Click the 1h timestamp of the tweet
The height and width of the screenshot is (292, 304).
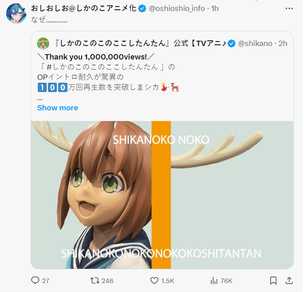215,9
